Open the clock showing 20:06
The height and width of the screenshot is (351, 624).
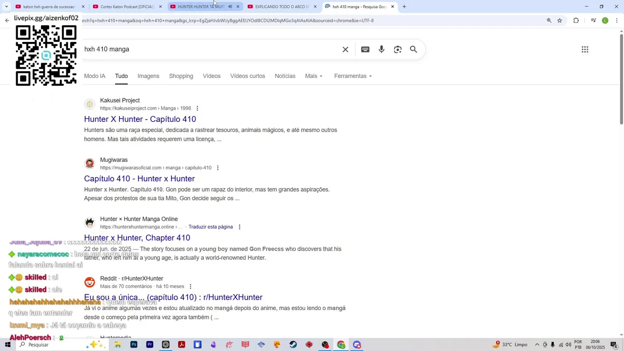[595, 345]
